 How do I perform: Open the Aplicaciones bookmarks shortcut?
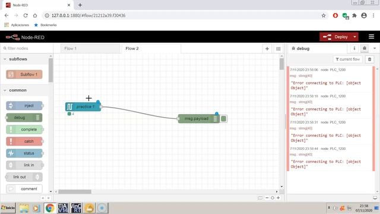pyautogui.click(x=17, y=25)
